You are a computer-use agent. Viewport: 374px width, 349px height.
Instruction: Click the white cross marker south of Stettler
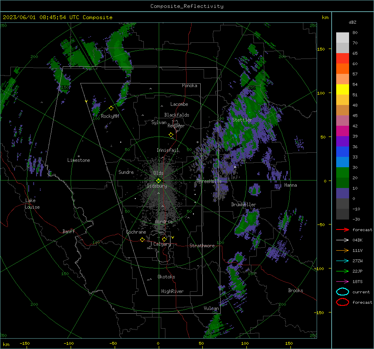click(x=235, y=167)
